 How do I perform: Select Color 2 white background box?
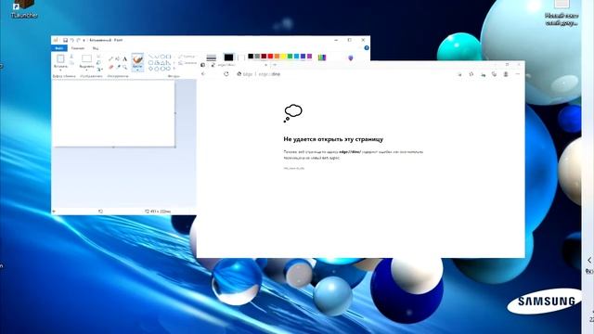pos(241,58)
